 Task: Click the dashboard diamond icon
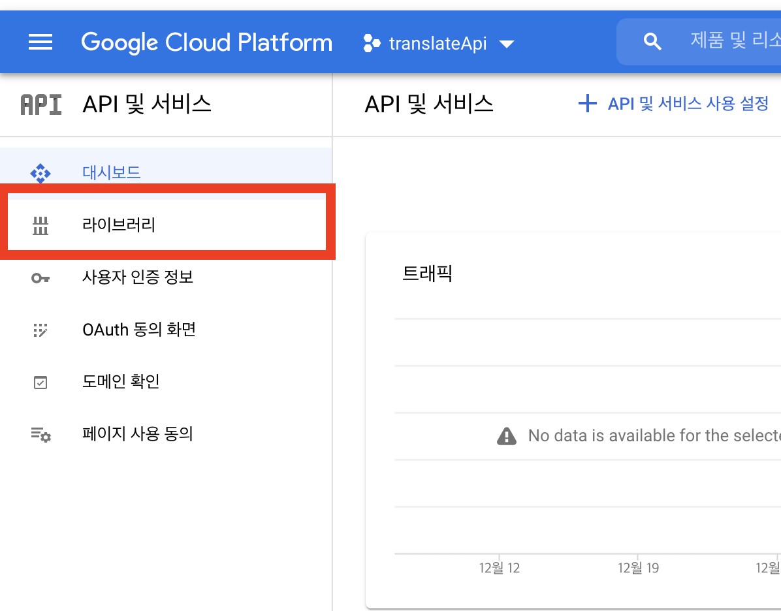coord(40,173)
